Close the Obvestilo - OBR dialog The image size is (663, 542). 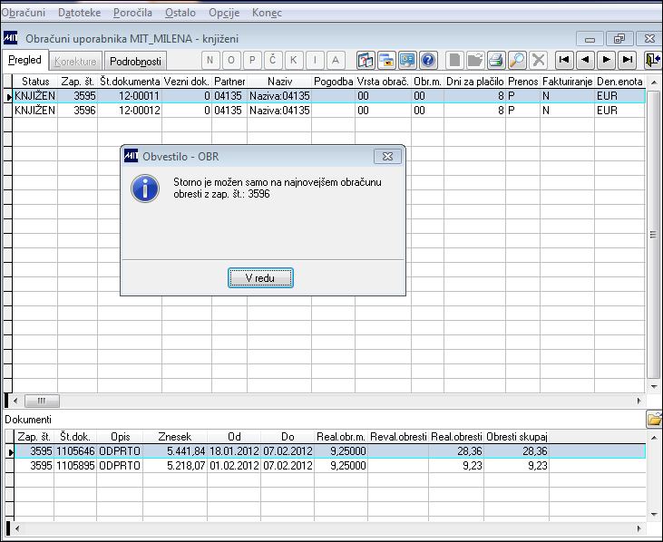click(x=387, y=156)
